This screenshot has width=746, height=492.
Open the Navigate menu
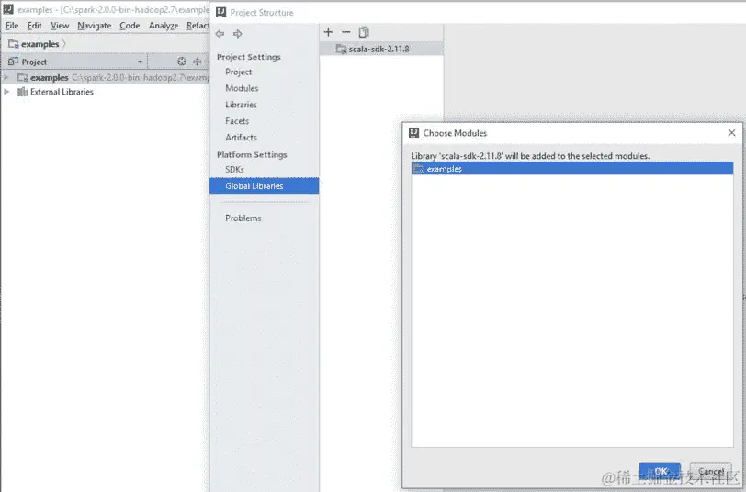coord(95,26)
